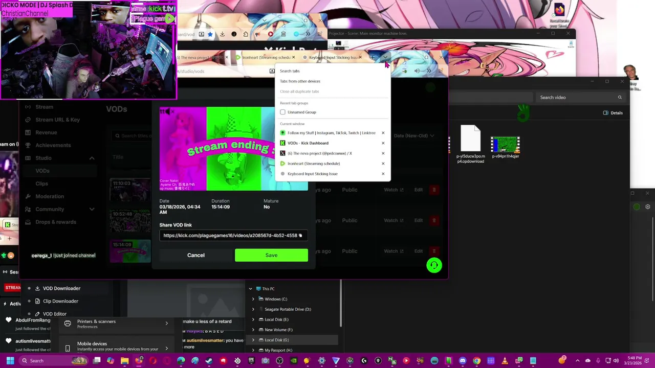655x368 pixels.
Task: Click the taskbar volume speaker icon
Action: point(616,361)
